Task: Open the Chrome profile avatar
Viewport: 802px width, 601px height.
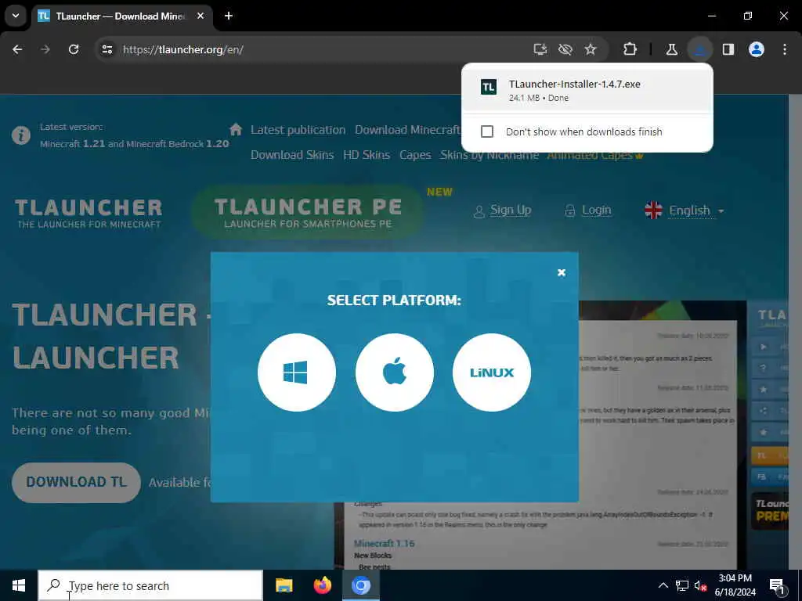Action: 756,49
